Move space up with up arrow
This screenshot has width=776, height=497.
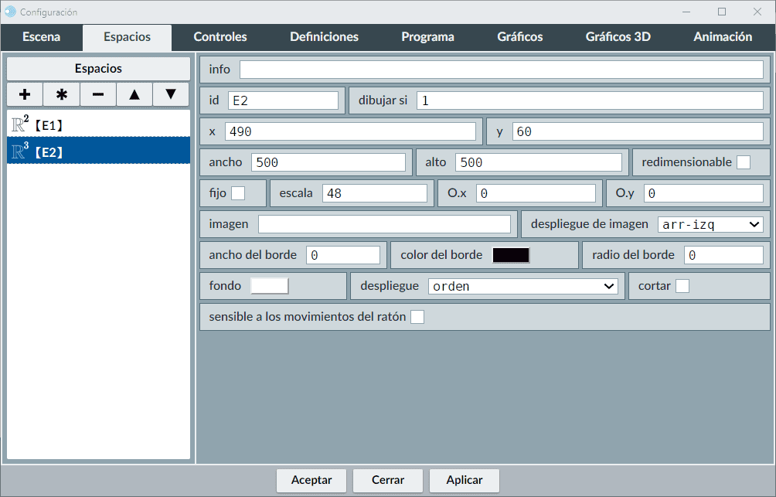coord(134,94)
